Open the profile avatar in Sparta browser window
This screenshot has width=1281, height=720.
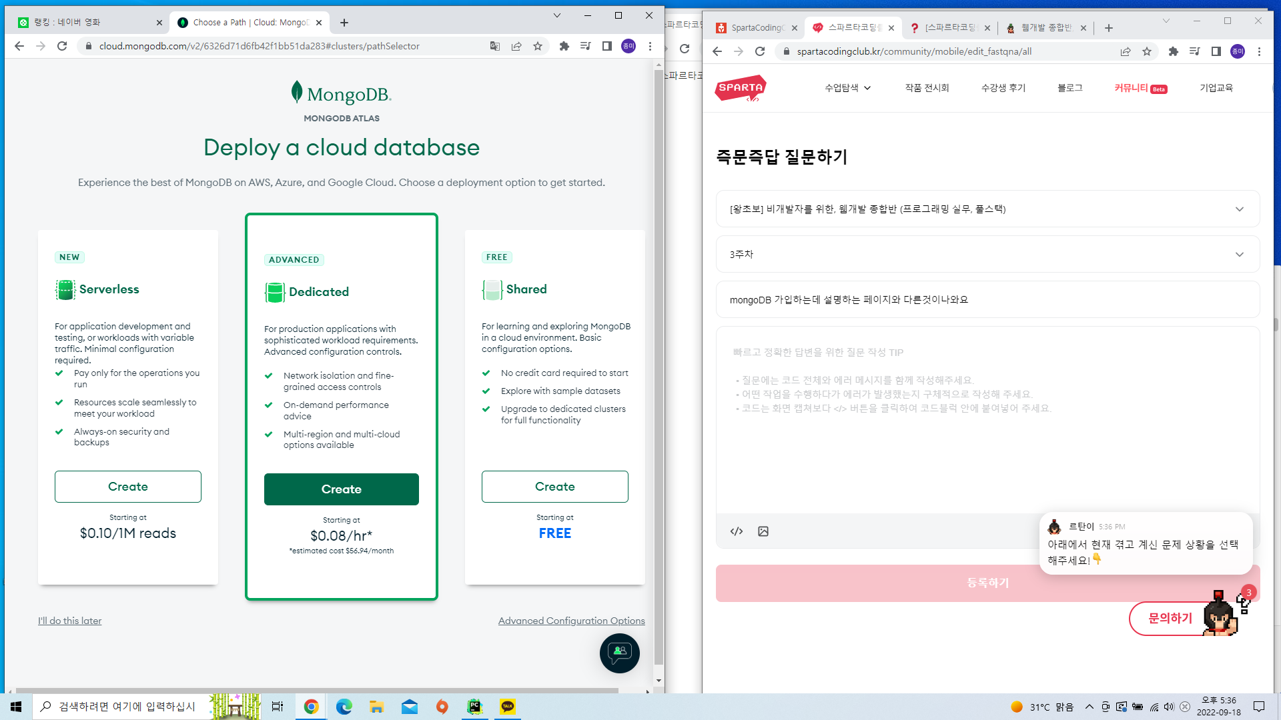click(1238, 51)
